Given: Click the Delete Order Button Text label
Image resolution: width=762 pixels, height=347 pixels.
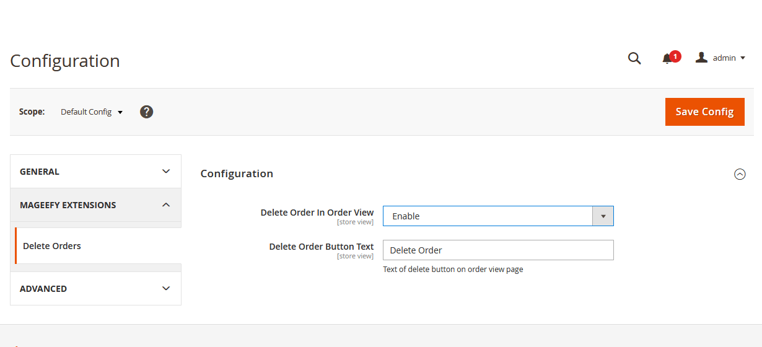Looking at the screenshot, I should point(322,246).
